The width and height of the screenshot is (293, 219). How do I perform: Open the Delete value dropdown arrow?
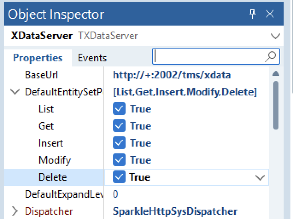pyautogui.click(x=260, y=177)
